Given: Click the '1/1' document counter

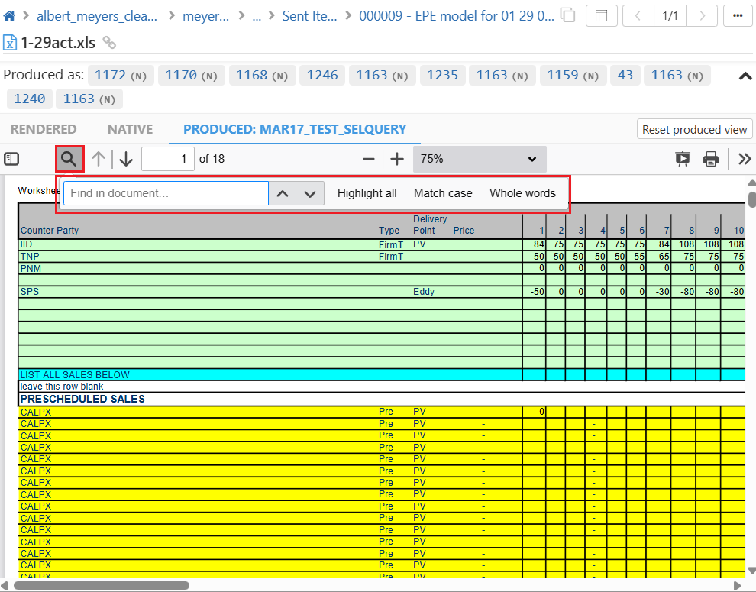Looking at the screenshot, I should (670, 16).
